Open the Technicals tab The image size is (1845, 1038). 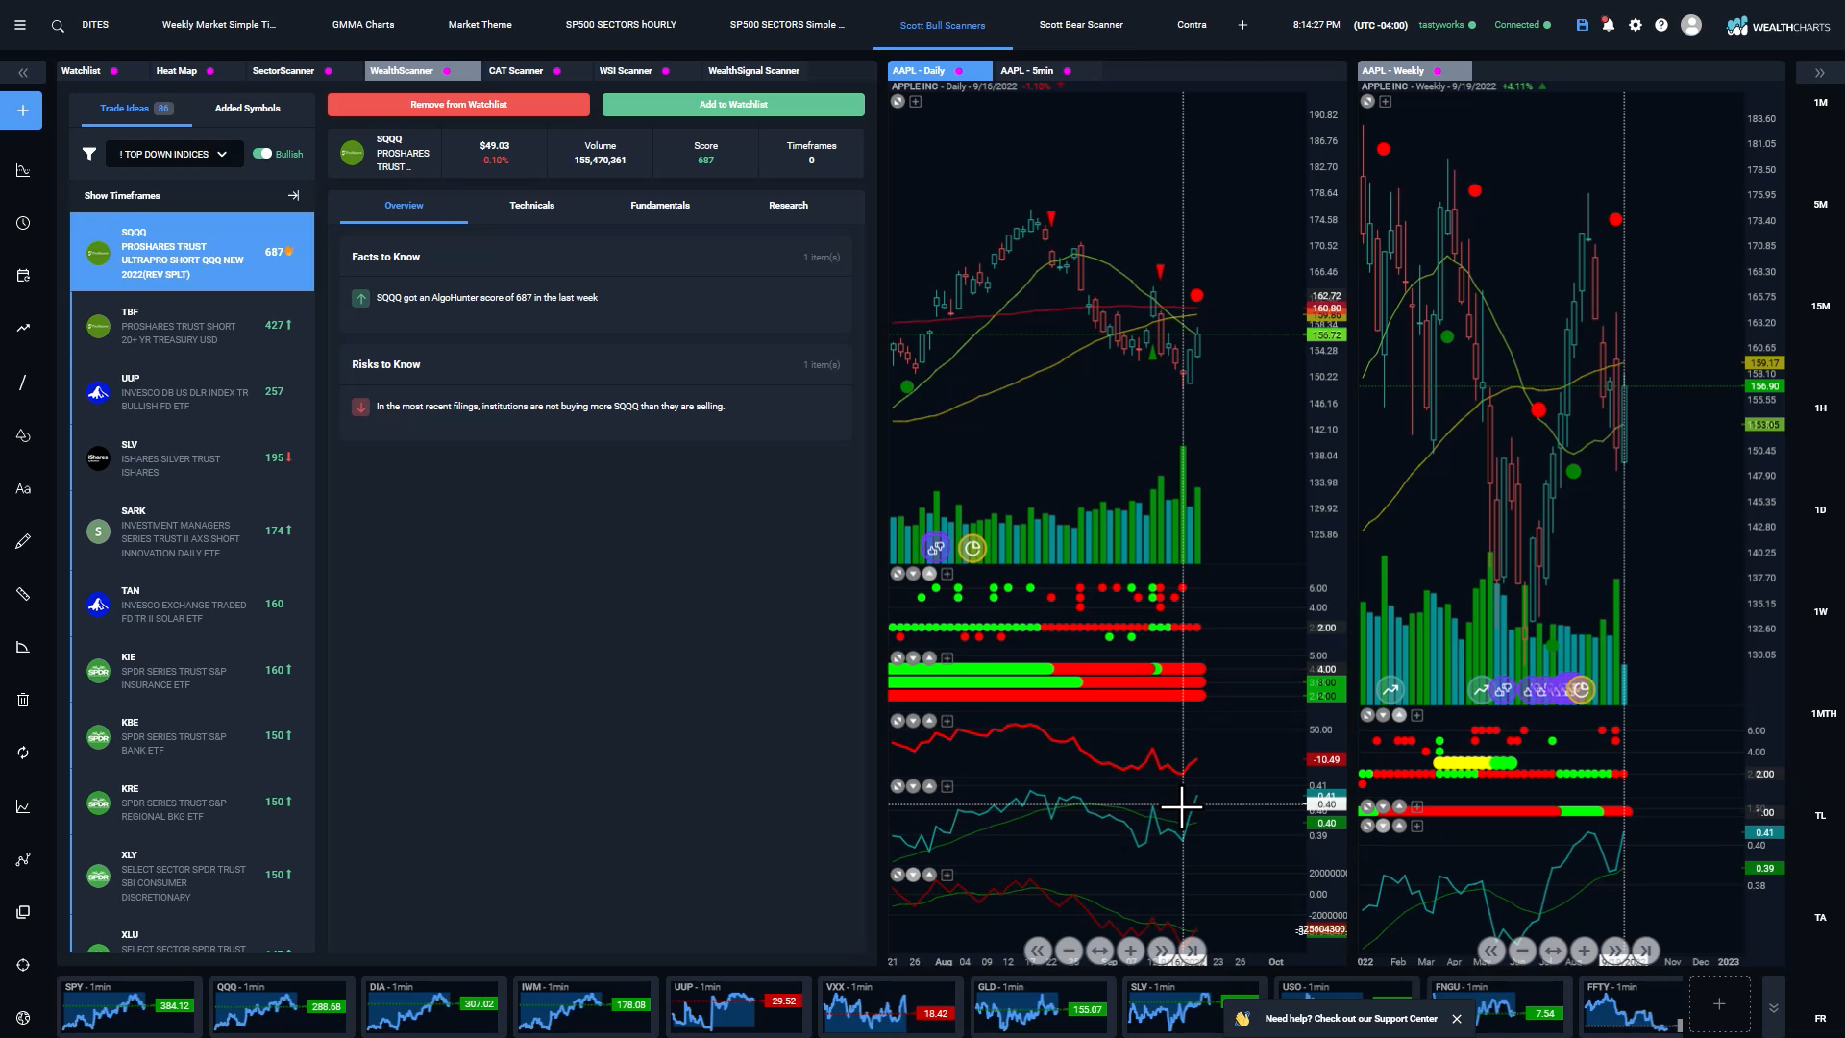click(x=531, y=206)
